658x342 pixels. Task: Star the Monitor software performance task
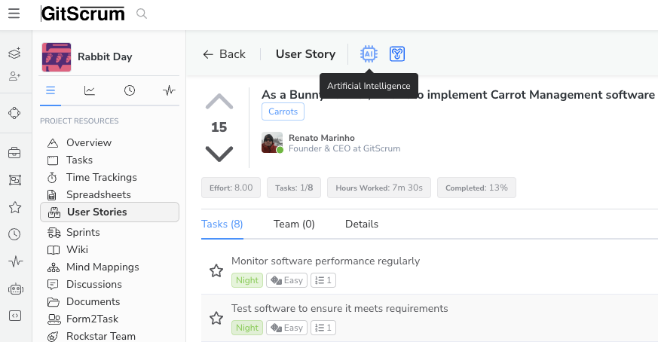(216, 270)
